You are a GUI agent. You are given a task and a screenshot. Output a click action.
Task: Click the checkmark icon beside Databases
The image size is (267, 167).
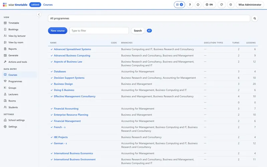coord(51,71)
